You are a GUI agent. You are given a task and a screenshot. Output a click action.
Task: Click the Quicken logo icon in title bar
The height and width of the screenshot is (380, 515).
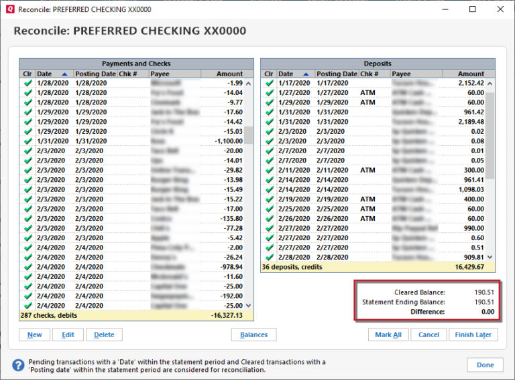pyautogui.click(x=9, y=9)
